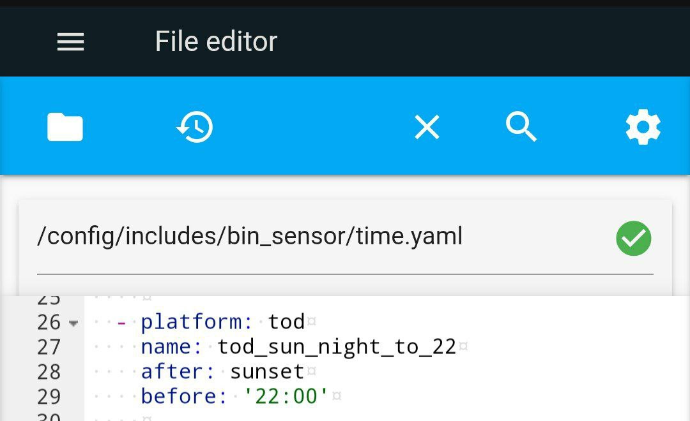Click the green checkmark status icon

tap(634, 238)
